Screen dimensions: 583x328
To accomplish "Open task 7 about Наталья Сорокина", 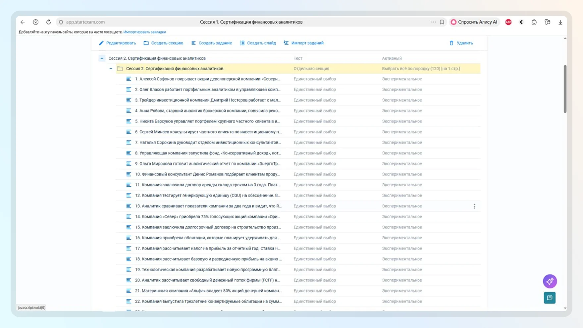I will pyautogui.click(x=208, y=143).
